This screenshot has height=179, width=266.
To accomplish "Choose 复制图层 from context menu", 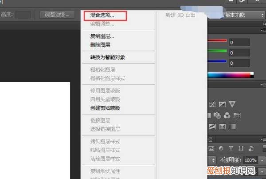I will point(102,36).
